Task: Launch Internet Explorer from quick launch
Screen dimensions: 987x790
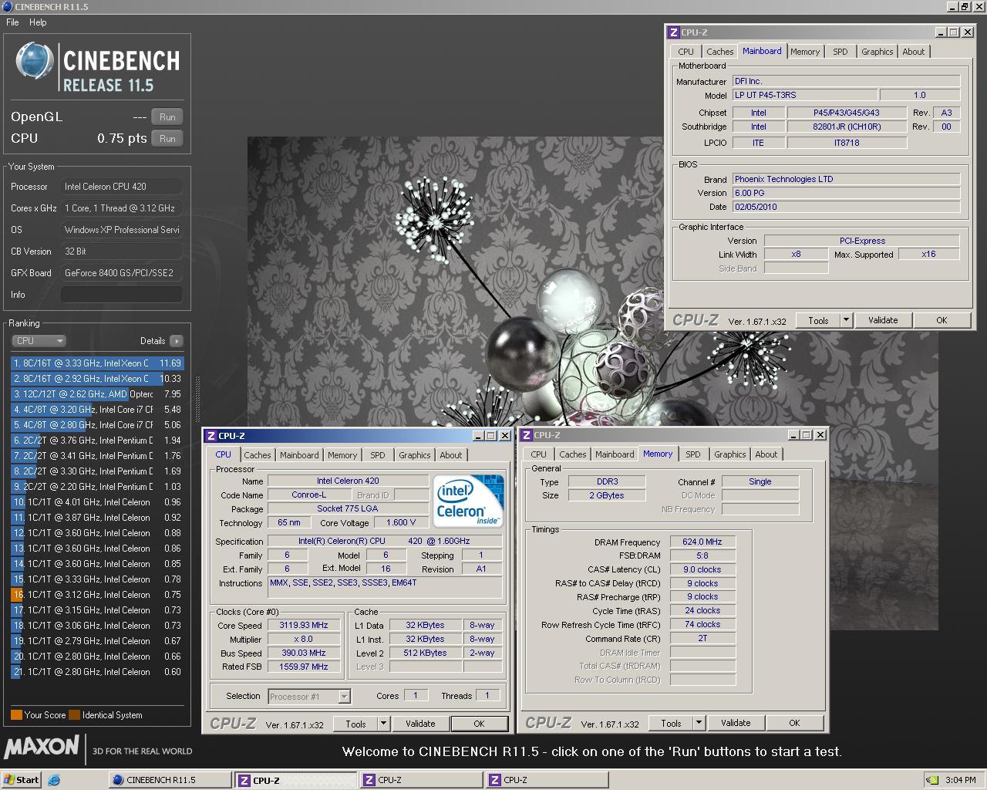Action: (x=54, y=780)
